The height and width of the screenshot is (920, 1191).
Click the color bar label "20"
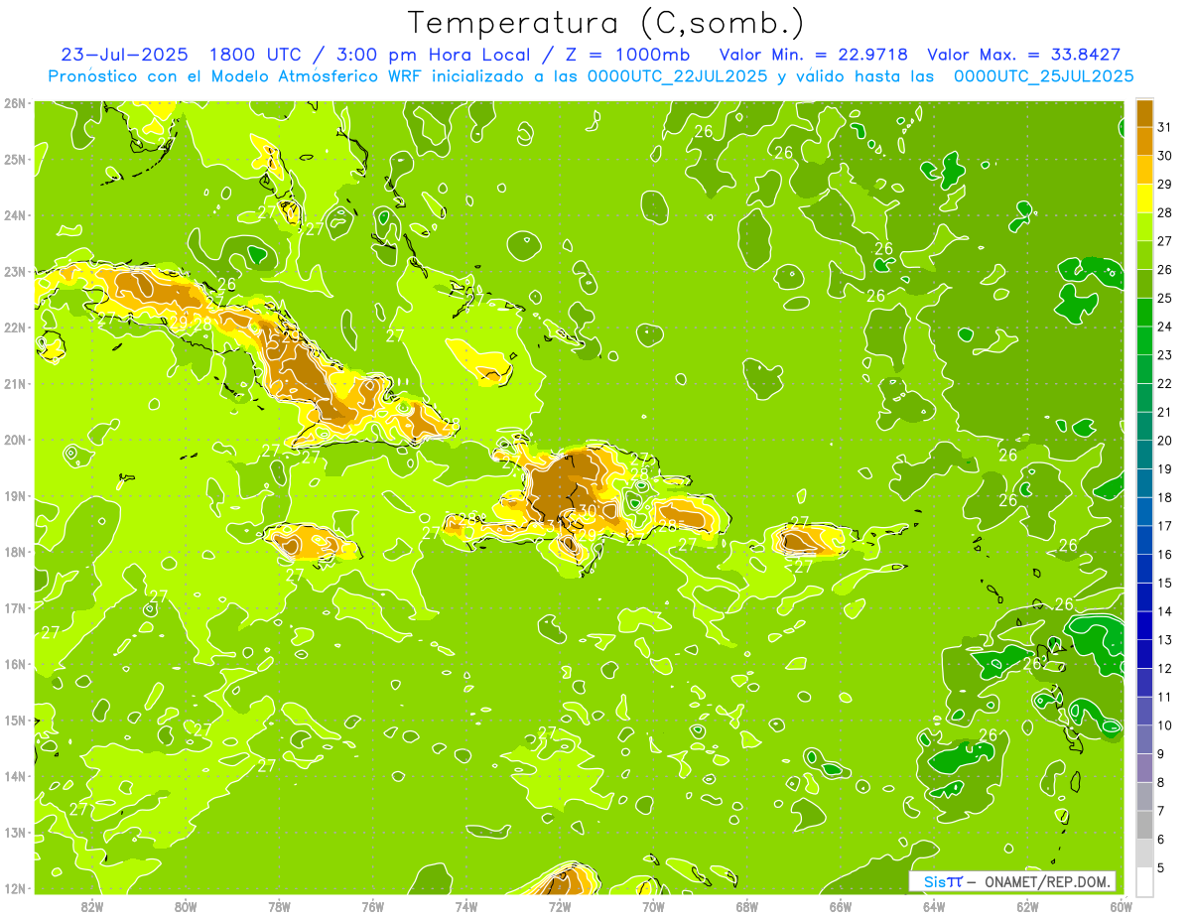point(1164,441)
